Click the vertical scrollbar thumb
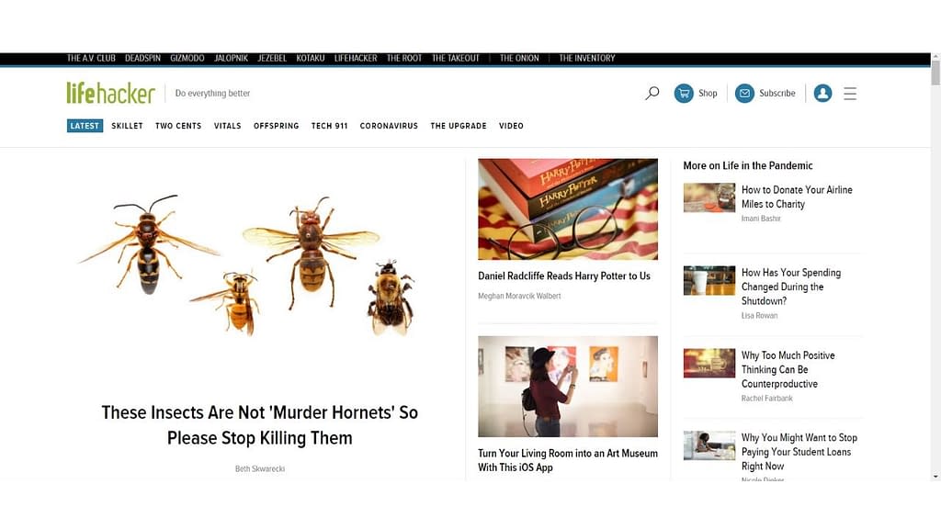Screen dimensions: 941x529 point(935,73)
